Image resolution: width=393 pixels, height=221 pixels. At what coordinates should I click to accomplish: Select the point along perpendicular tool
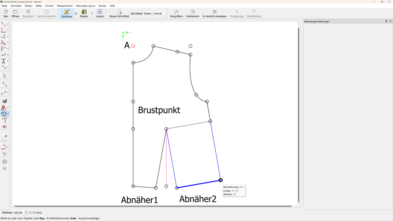pyautogui.click(x=3, y=30)
